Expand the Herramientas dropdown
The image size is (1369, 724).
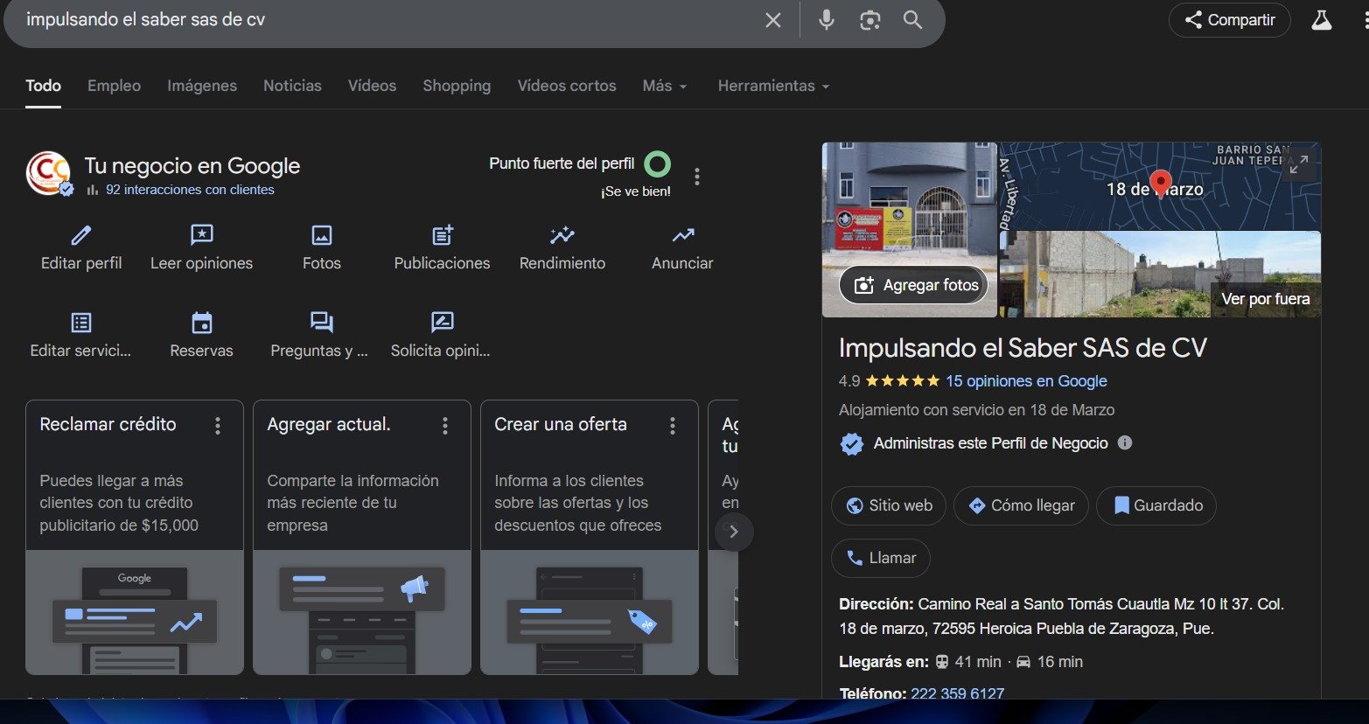coord(773,86)
